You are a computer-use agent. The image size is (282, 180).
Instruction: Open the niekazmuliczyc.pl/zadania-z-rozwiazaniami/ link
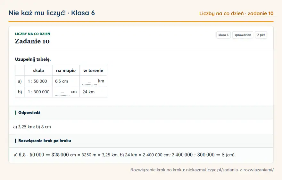click(x=230, y=170)
